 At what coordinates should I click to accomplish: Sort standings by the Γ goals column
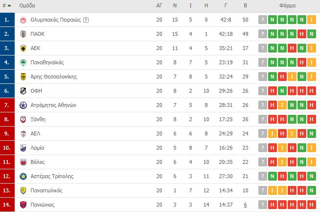(x=226, y=5)
